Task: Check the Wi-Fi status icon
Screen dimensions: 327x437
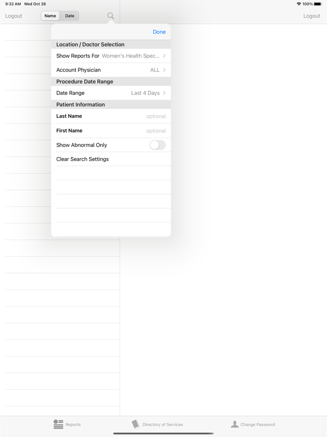Action: 299,4
